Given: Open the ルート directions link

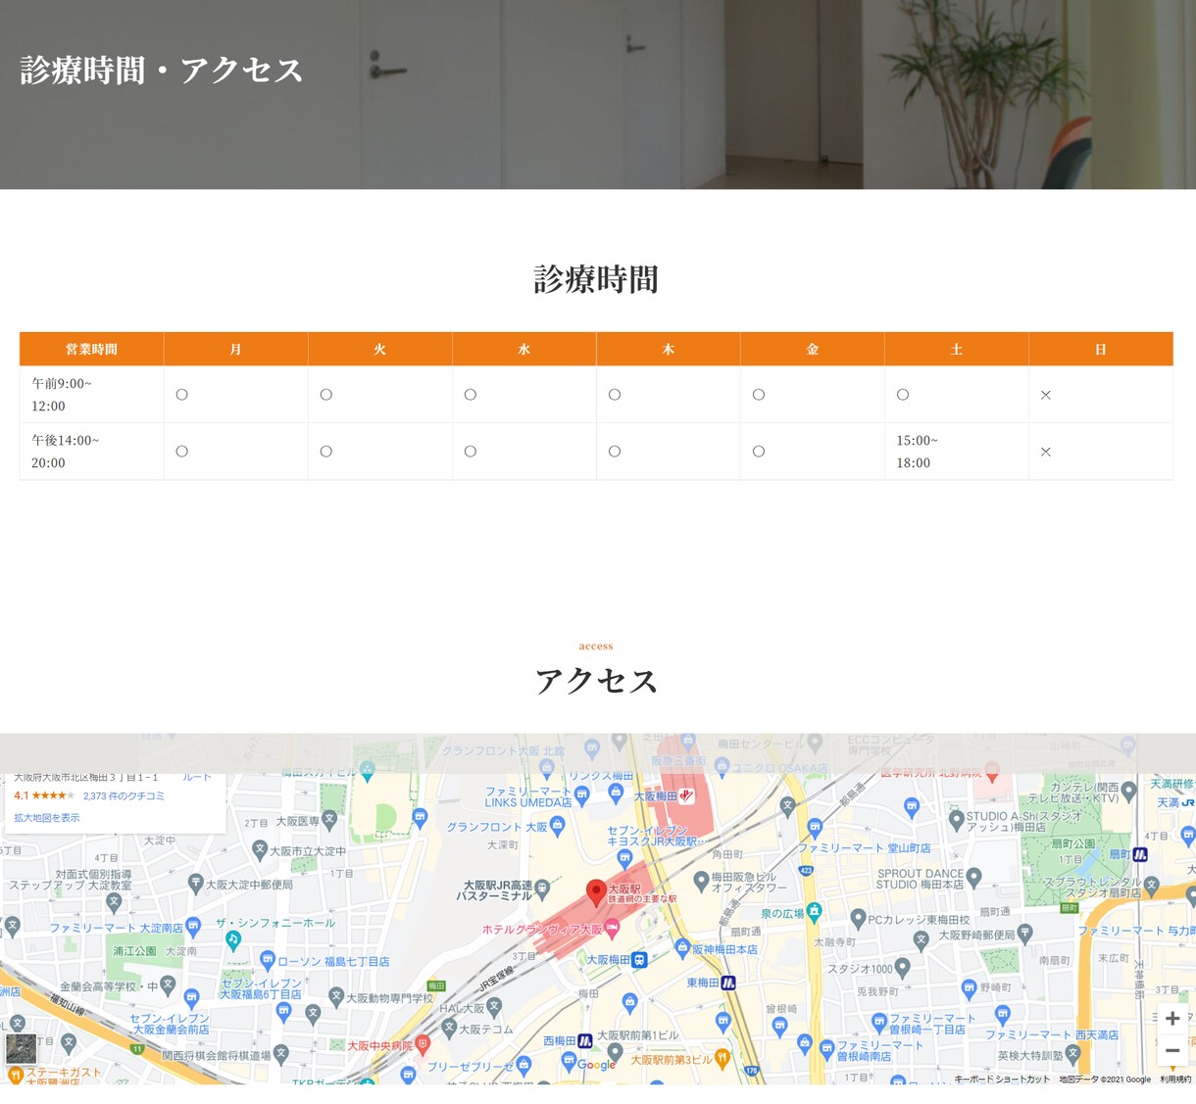Looking at the screenshot, I should tap(197, 778).
